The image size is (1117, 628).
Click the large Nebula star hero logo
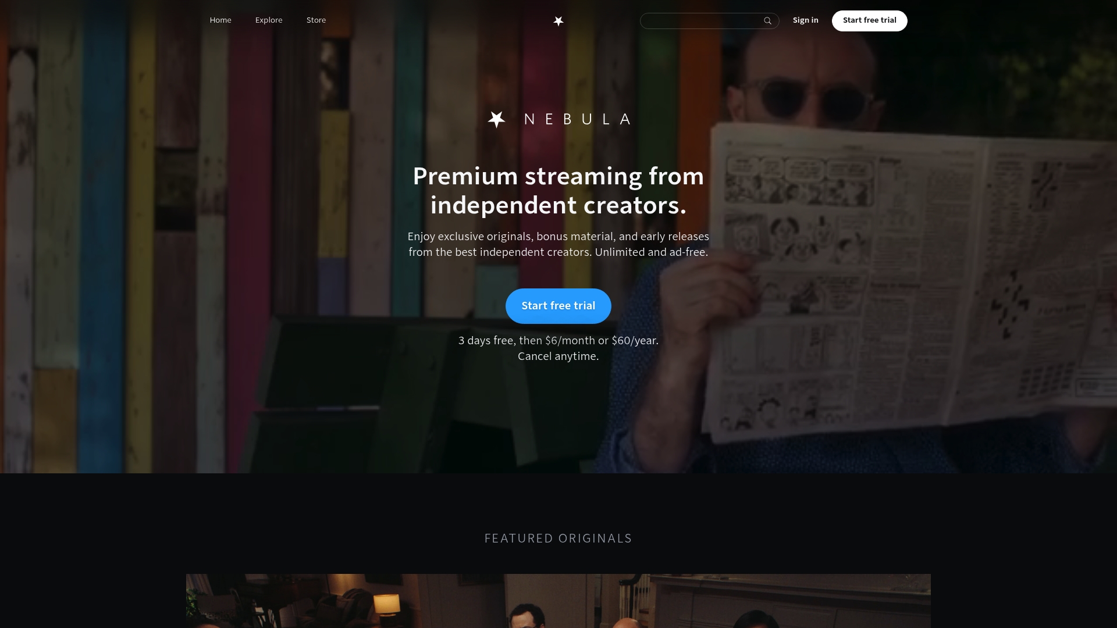496,119
